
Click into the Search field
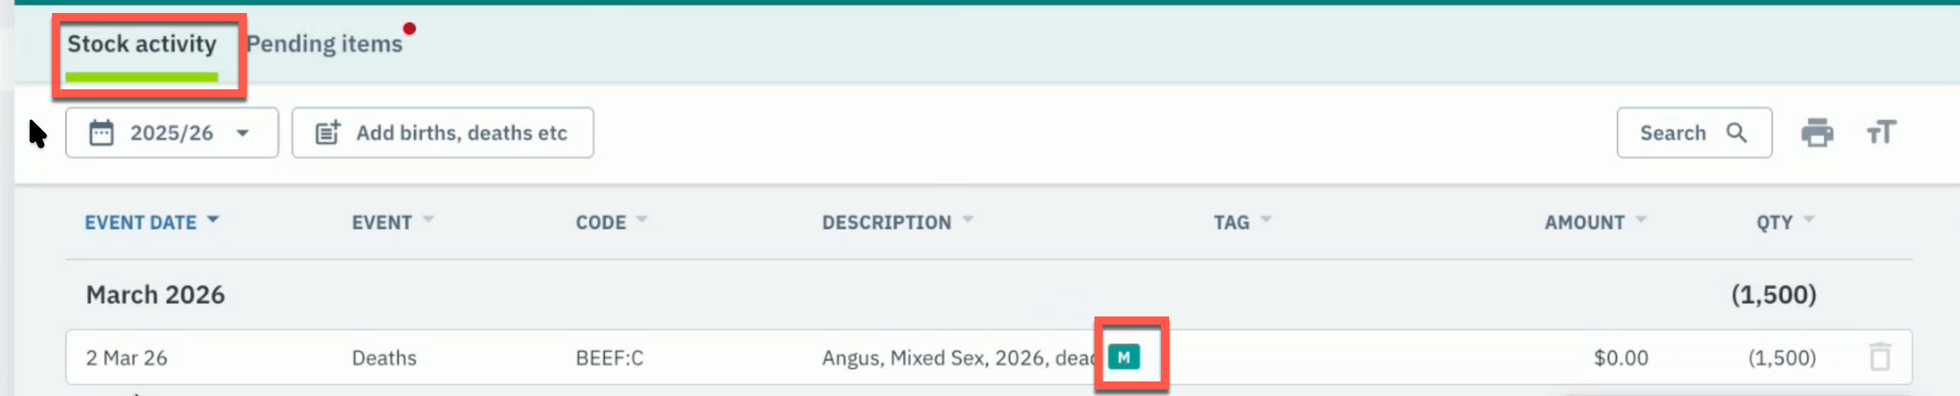tap(1694, 132)
